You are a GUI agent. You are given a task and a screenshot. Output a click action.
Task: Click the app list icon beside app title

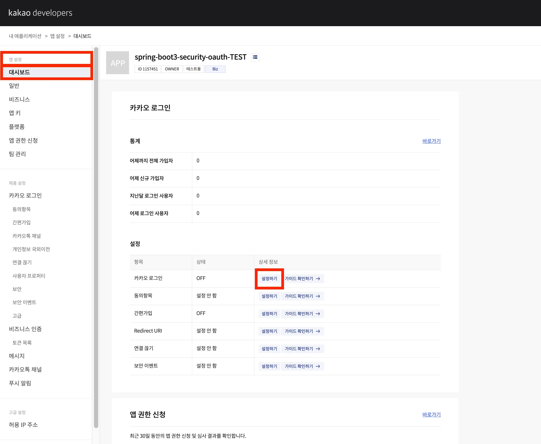pos(255,57)
